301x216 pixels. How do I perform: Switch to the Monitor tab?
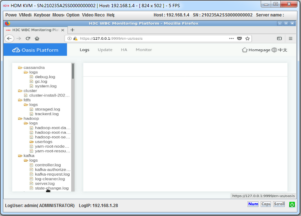pos(144,50)
